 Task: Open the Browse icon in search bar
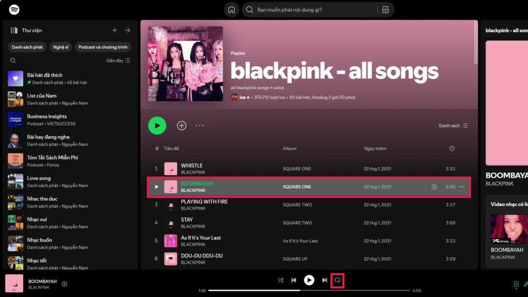coord(386,10)
